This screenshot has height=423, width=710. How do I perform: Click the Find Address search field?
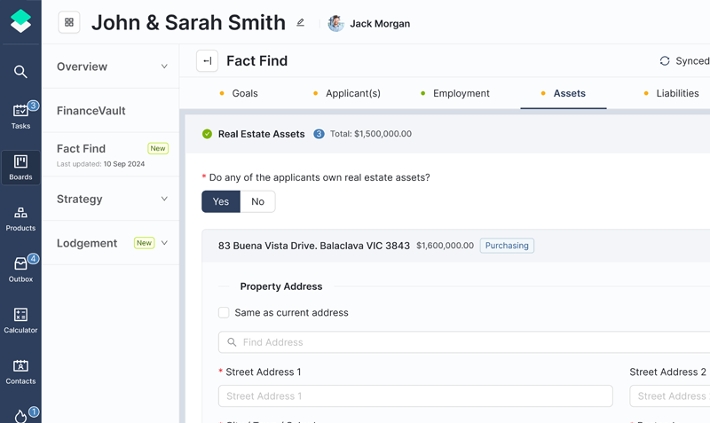point(461,342)
